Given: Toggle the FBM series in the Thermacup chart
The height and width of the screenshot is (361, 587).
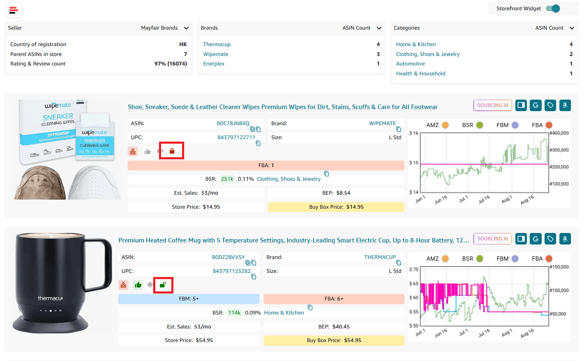Looking at the screenshot, I should pyautogui.click(x=515, y=259).
